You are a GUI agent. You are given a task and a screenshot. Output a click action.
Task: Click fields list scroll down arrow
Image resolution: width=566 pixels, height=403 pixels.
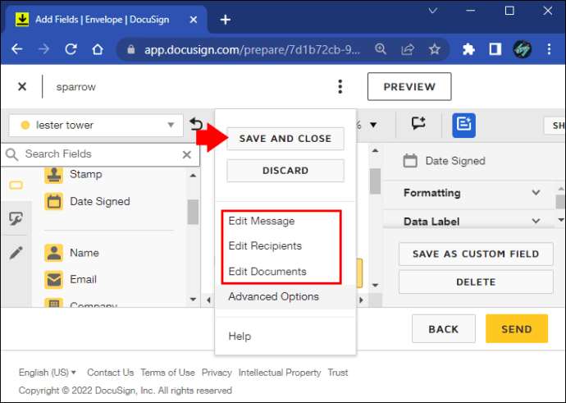[193, 300]
